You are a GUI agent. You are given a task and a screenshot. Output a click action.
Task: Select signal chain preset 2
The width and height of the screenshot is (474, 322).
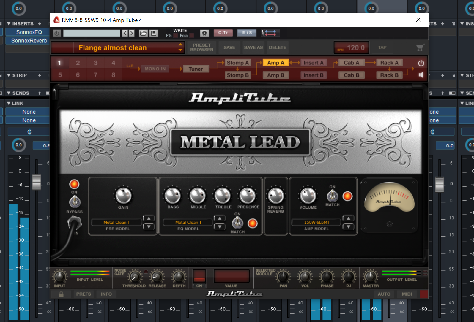click(78, 63)
